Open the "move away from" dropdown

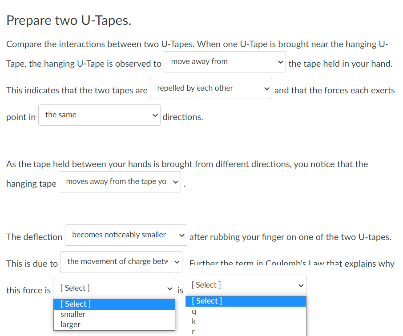pyautogui.click(x=225, y=62)
